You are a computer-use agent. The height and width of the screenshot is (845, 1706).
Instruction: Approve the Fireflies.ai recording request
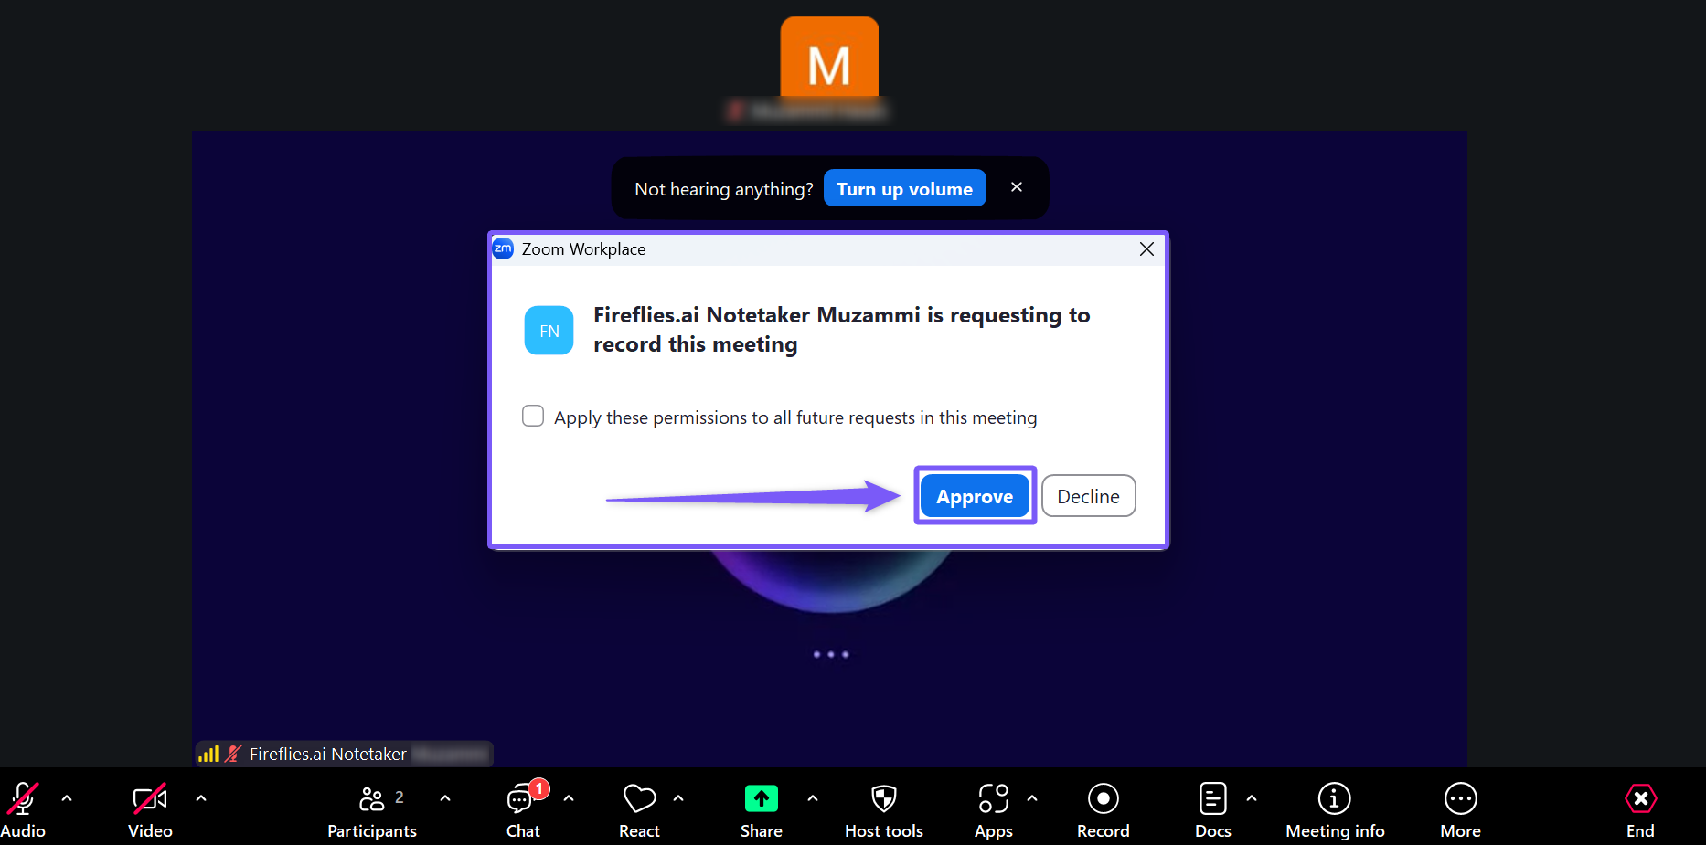975,496
